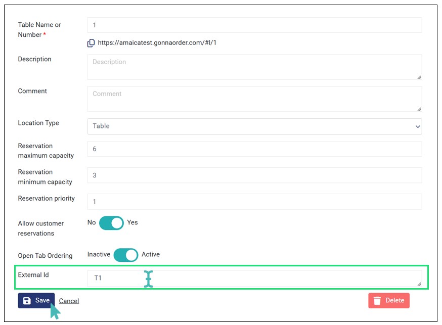Image resolution: width=442 pixels, height=325 pixels.
Task: Open the Location Type dropdown
Action: coord(254,126)
